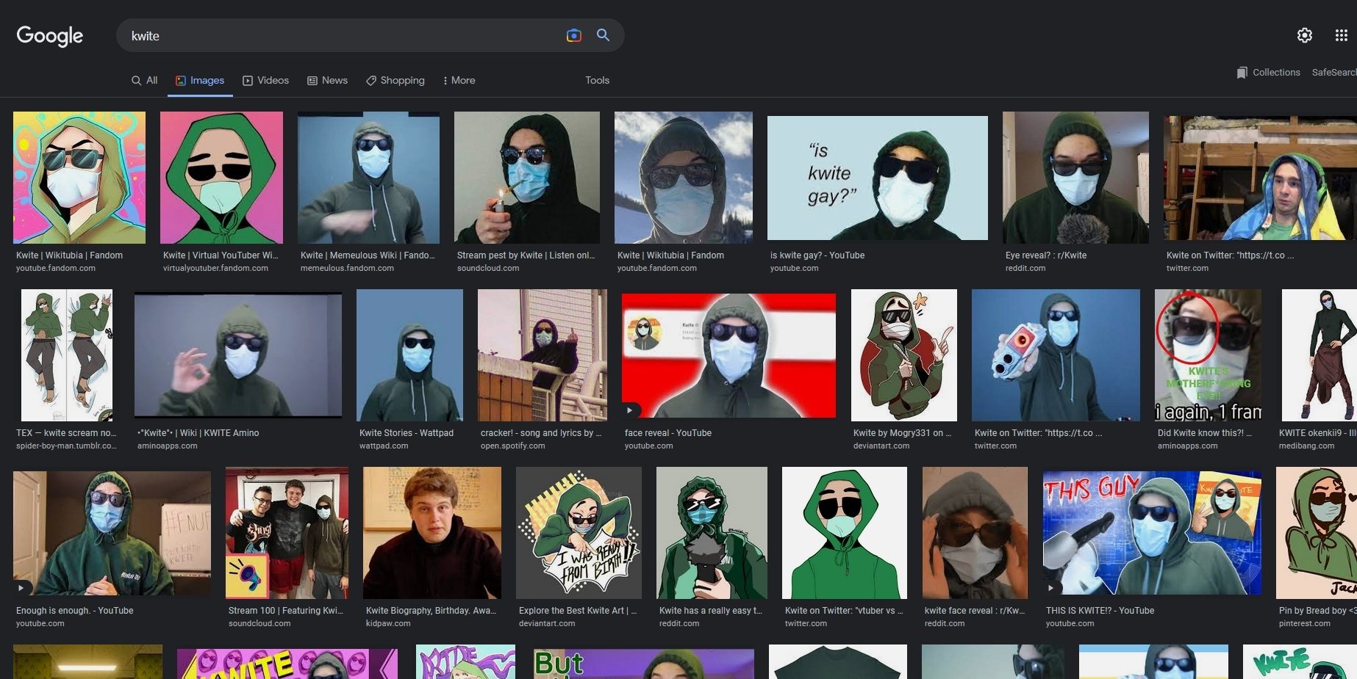Open 'Kwite | Virtual YouTuber Wi...' thumbnail
The height and width of the screenshot is (679, 1357).
pos(221,178)
